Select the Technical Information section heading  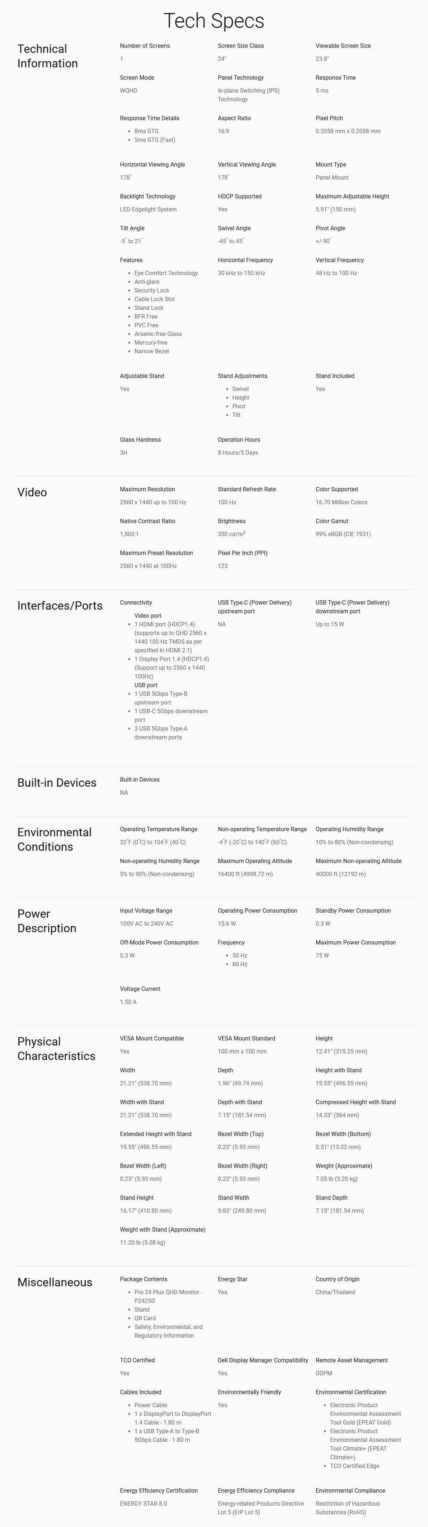[47, 56]
